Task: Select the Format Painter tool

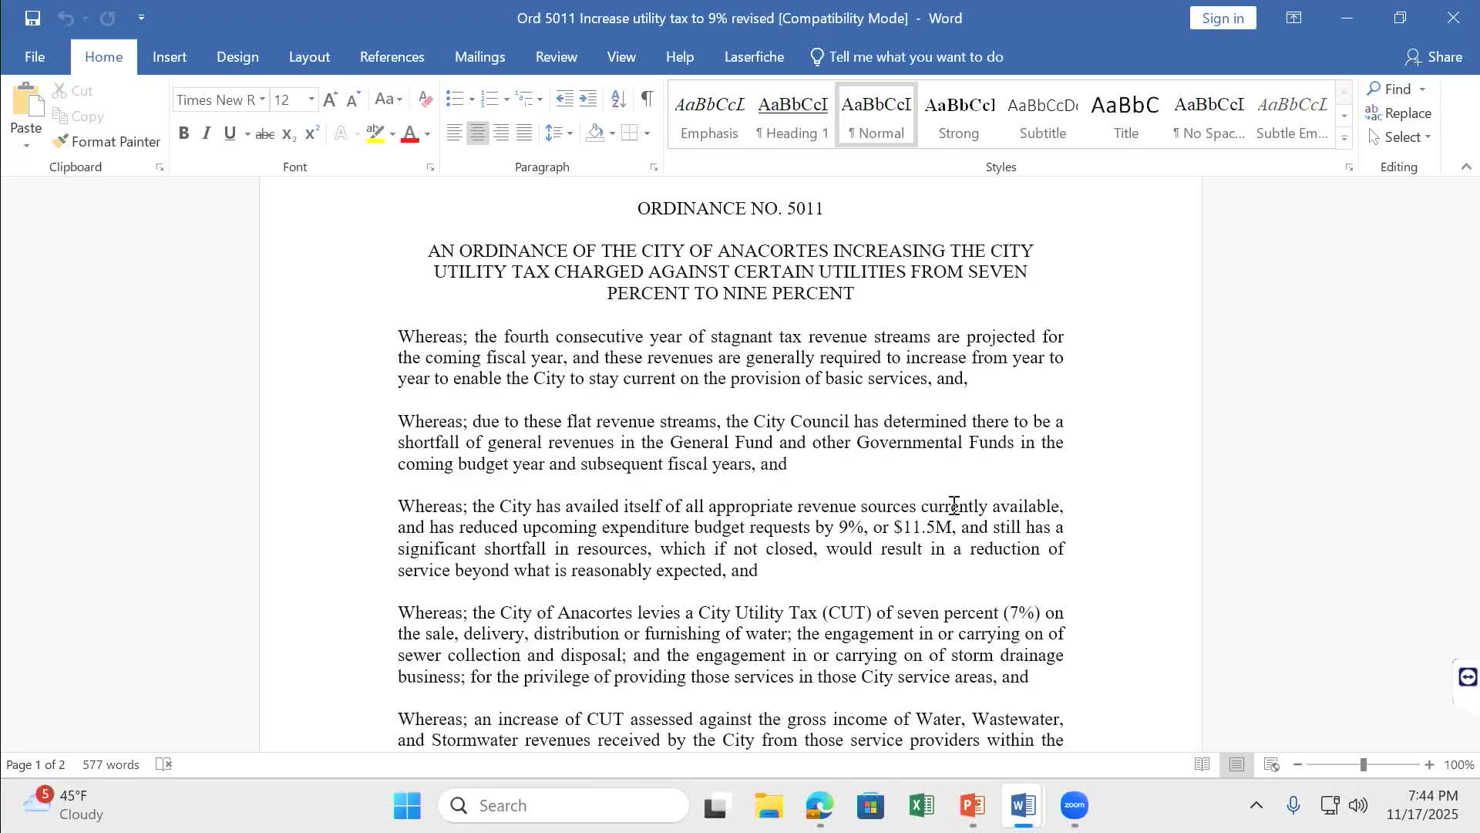Action: pyautogui.click(x=106, y=142)
